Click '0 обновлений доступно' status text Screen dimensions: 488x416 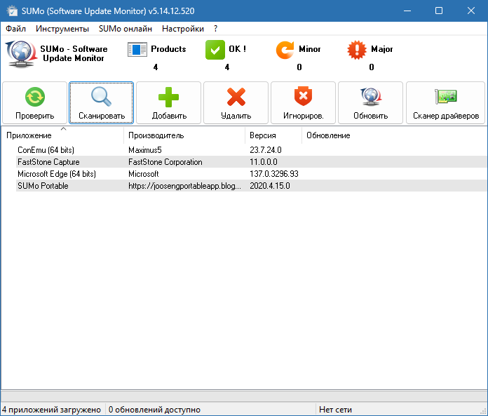pyautogui.click(x=154, y=410)
